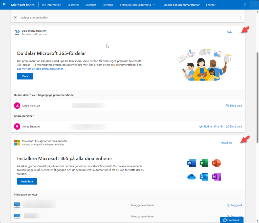Click the Microsoft-konto home link
Viewport: 259px width, 223px height.
(23, 5)
